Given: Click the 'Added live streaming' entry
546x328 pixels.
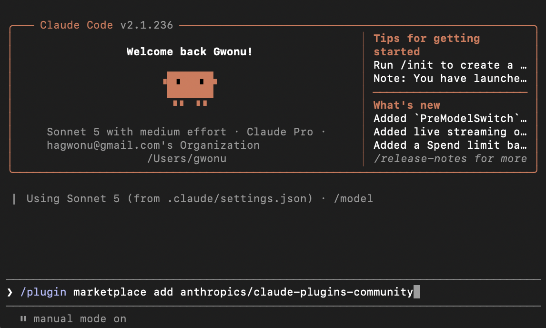Looking at the screenshot, I should [x=450, y=132].
